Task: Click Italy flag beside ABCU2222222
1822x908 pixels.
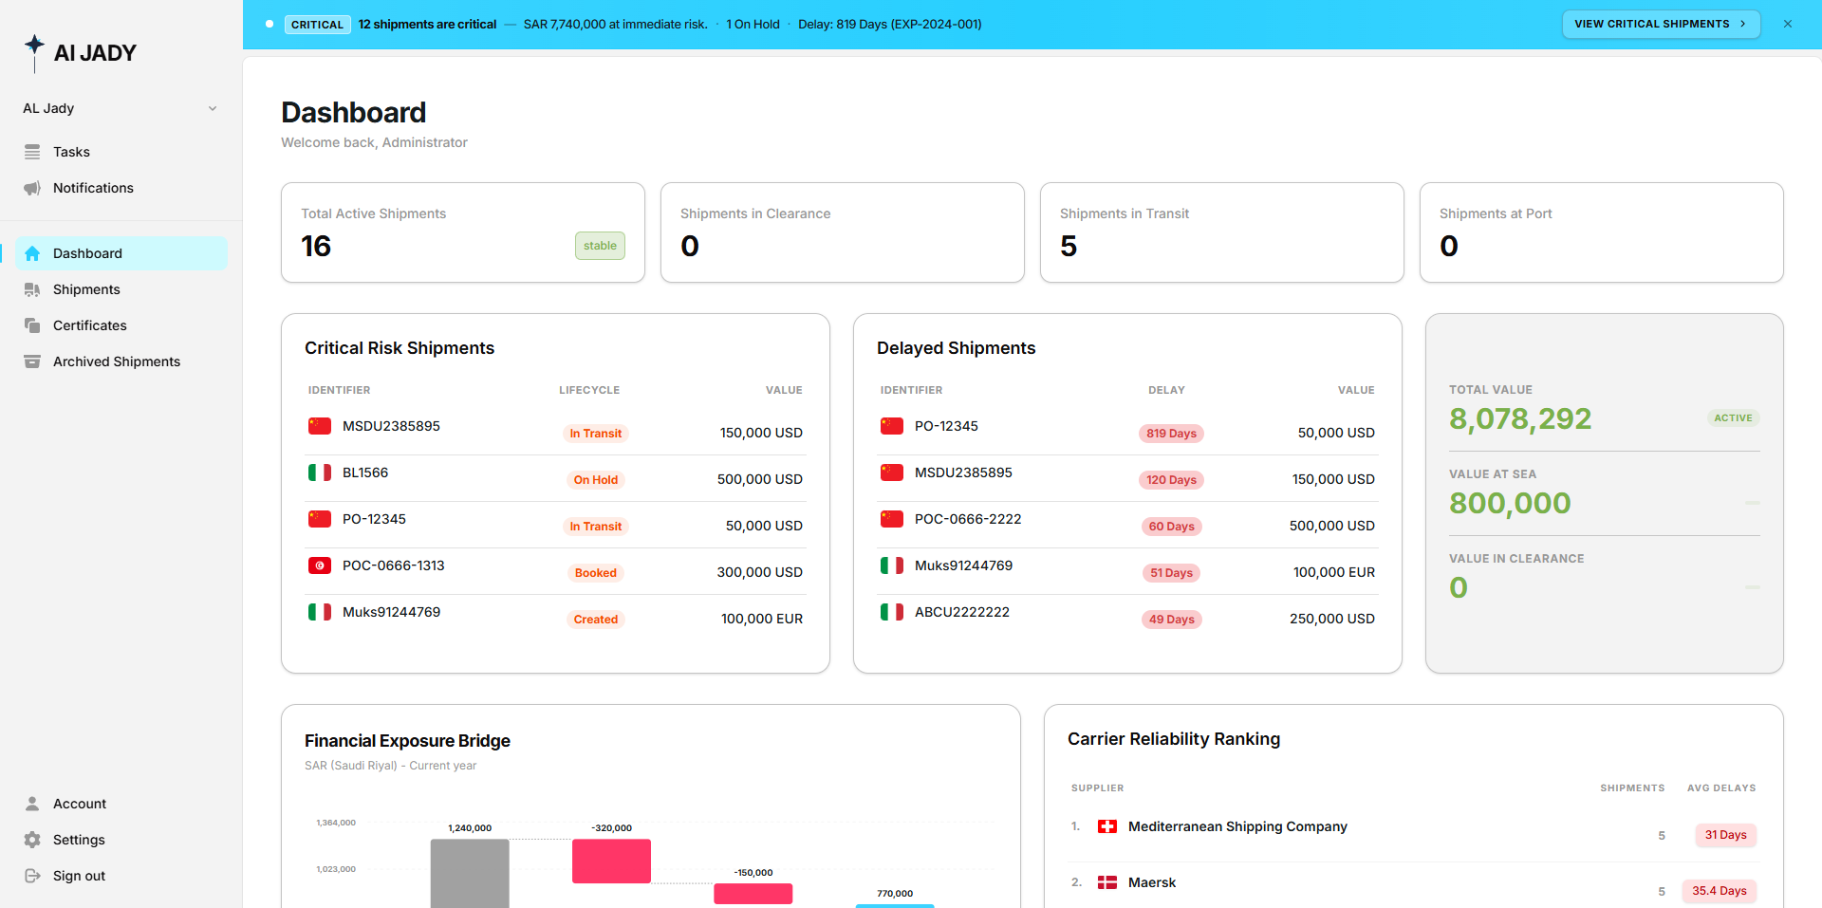Action: [x=892, y=612]
